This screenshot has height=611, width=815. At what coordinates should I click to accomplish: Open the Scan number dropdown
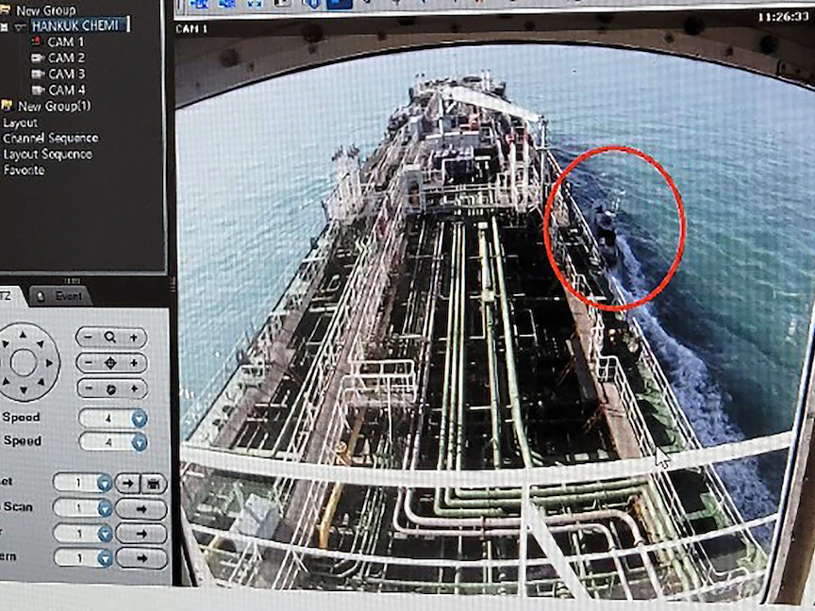104,508
